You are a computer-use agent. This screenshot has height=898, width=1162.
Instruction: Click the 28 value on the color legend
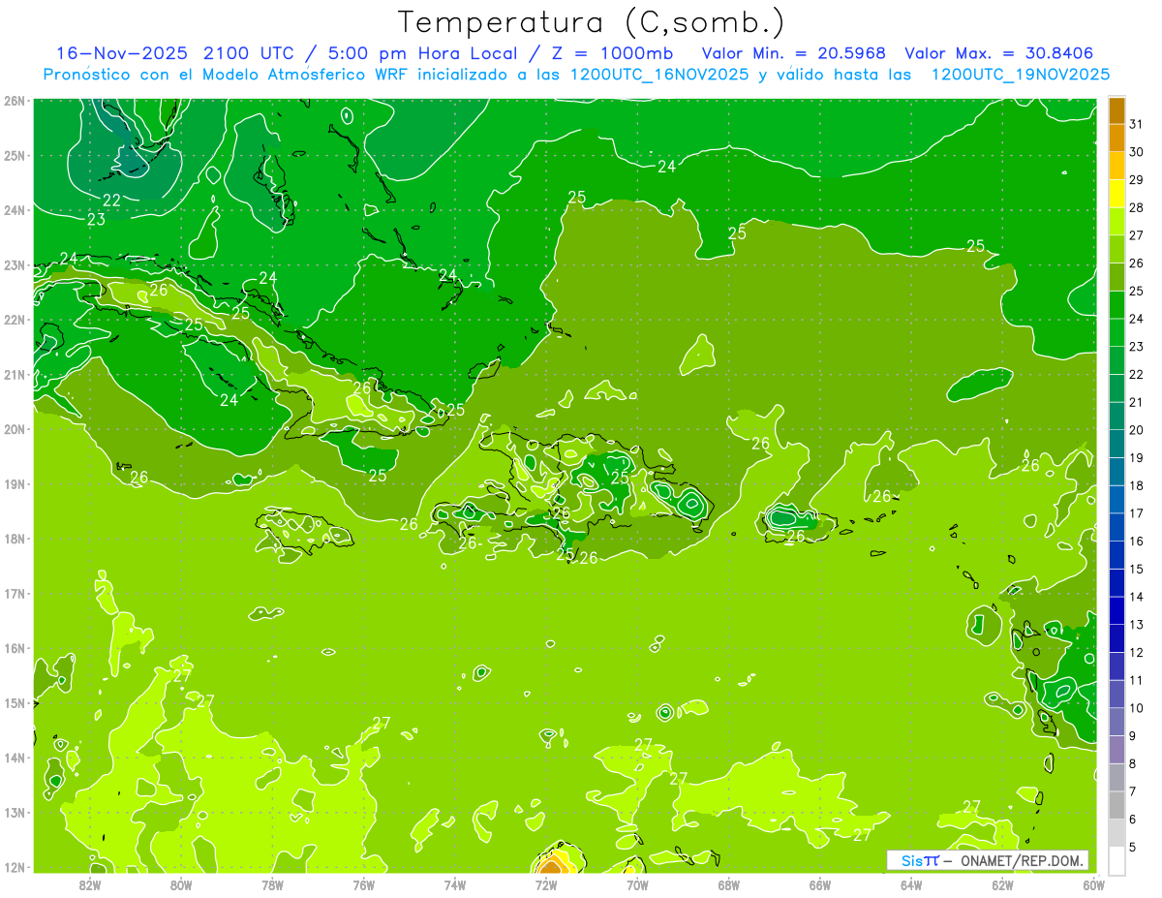[1135, 207]
